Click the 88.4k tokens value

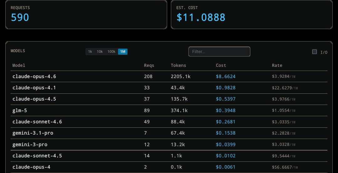coord(178,122)
